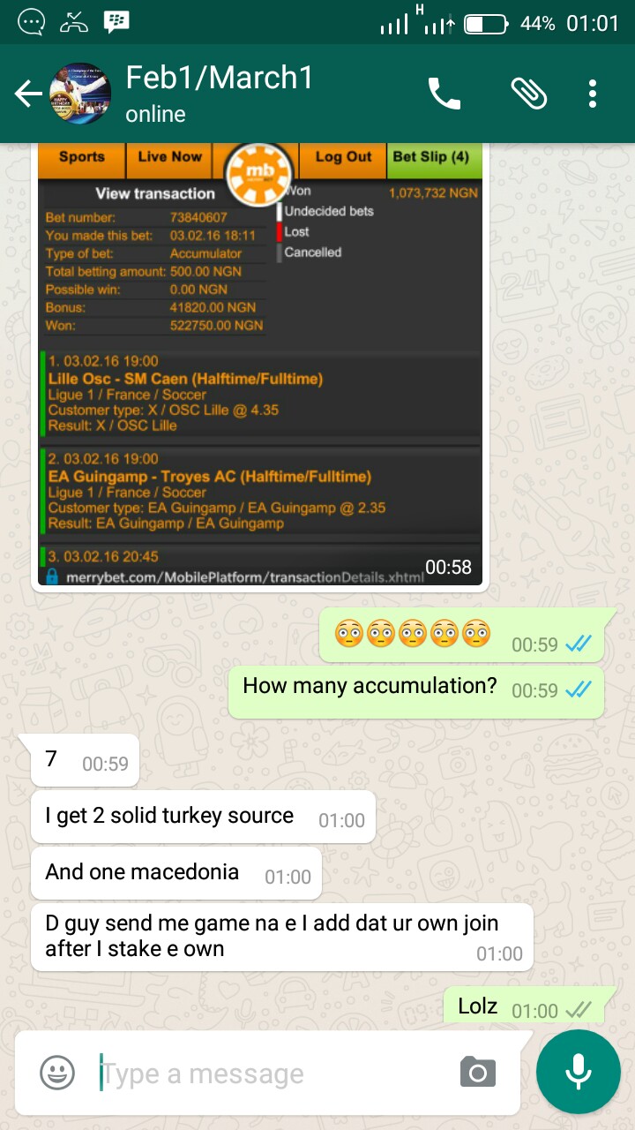Viewport: 635px width, 1130px height.
Task: Open the emoji picker smiley icon
Action: [57, 1073]
